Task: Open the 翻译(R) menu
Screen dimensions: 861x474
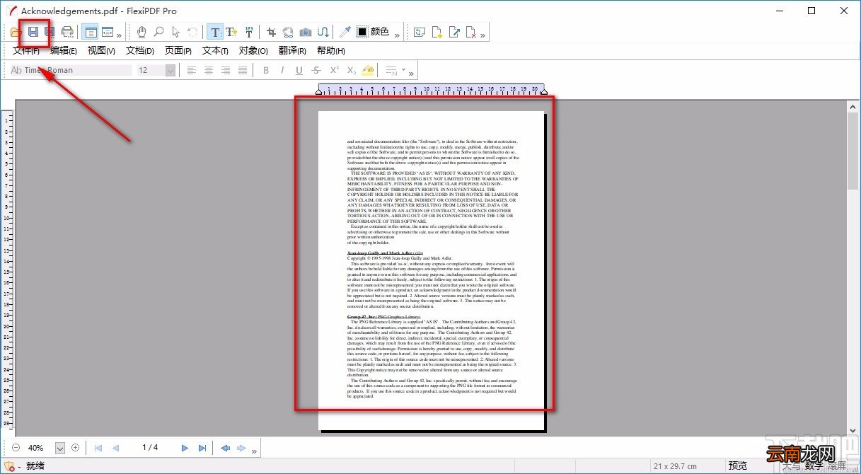Action: click(292, 50)
